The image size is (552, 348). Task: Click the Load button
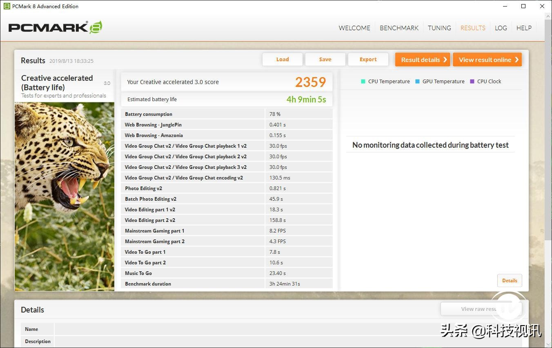282,60
